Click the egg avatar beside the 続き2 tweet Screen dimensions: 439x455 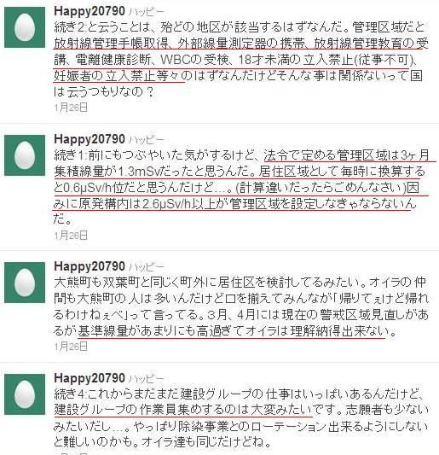coord(25,27)
